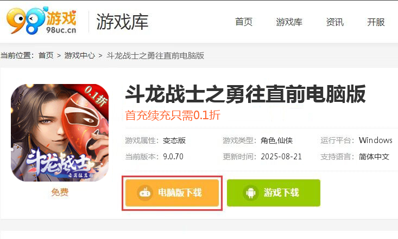Click the 首充续充只需0.1折 promo text

[173, 115]
